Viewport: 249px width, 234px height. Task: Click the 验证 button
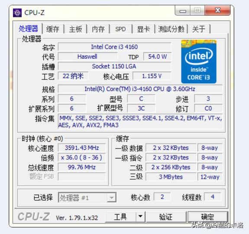tap(166, 216)
